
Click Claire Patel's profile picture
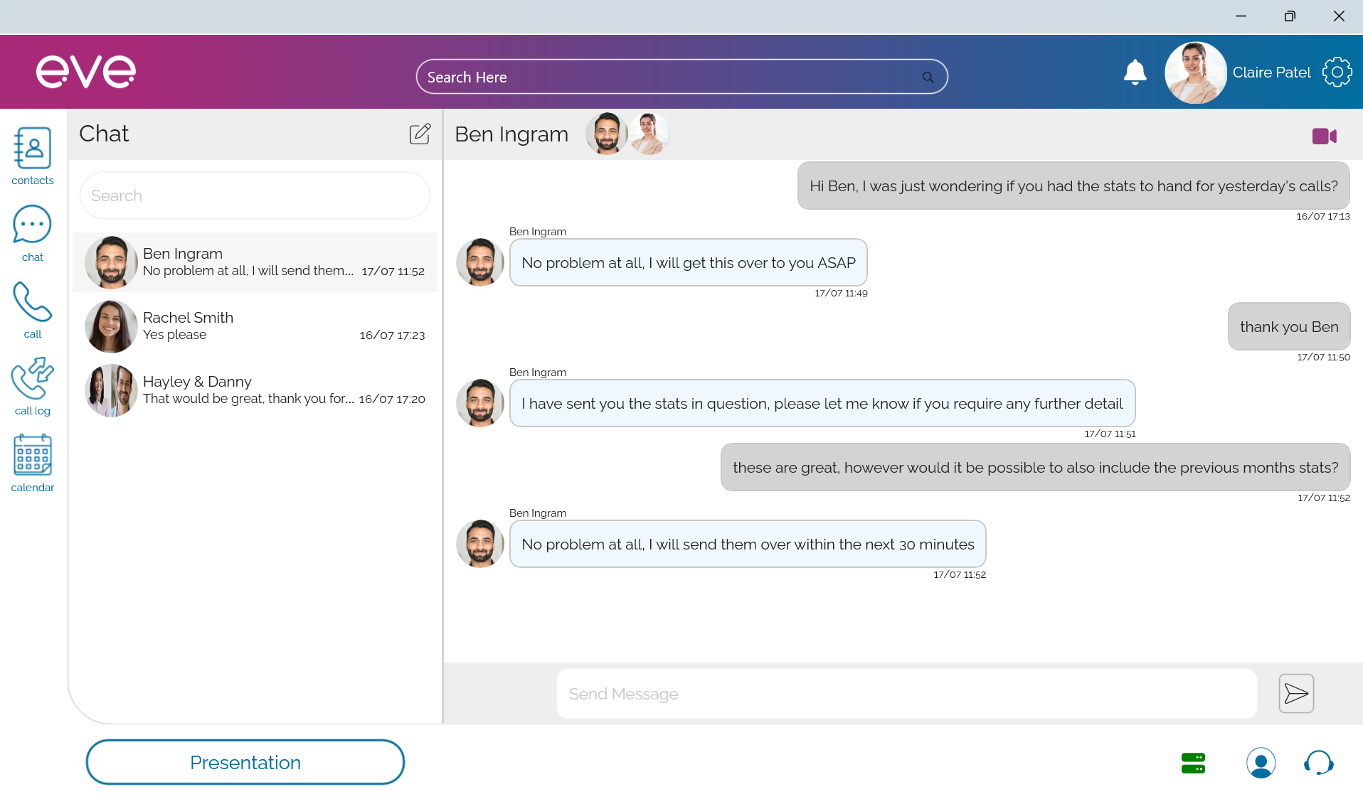(x=1195, y=73)
